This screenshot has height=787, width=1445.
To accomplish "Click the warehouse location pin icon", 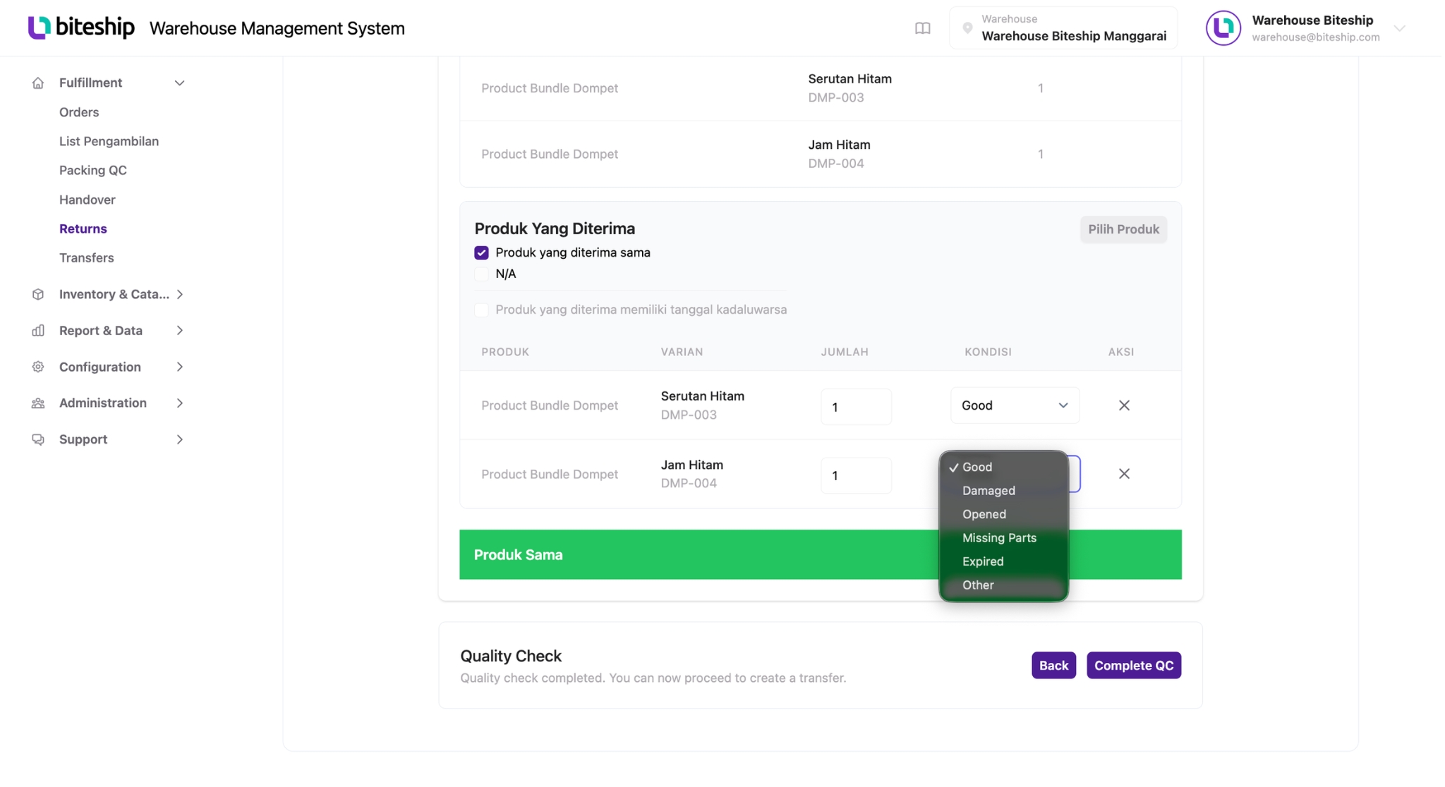I will (967, 28).
